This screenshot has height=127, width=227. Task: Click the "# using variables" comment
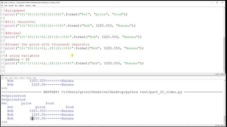coord(22,56)
